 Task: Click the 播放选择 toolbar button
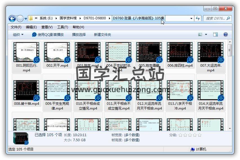click(x=79, y=34)
